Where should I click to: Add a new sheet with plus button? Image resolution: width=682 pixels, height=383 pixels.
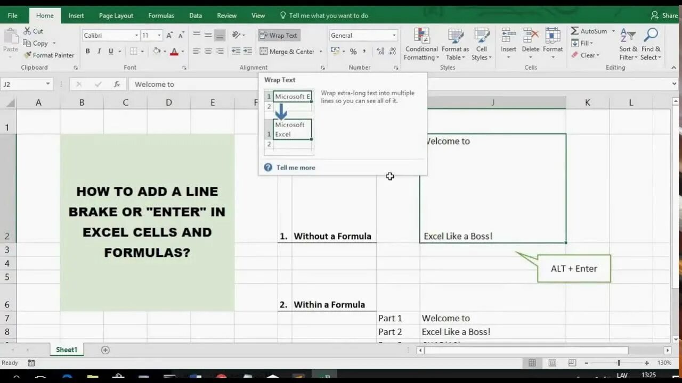[x=105, y=349]
